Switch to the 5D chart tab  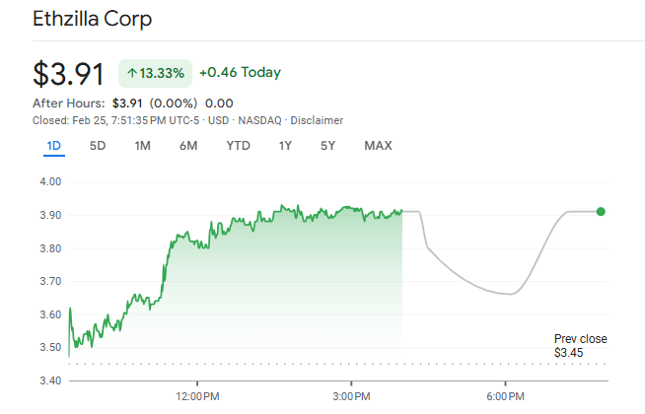98,146
